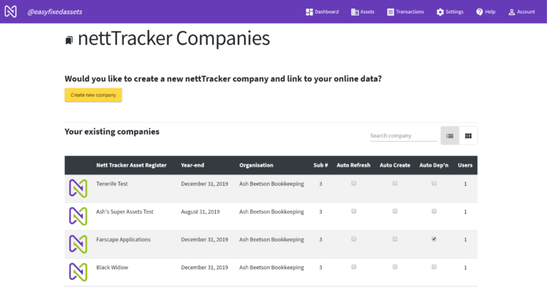Click the Auto Refresh column header
The image size is (547, 287).
(x=353, y=165)
